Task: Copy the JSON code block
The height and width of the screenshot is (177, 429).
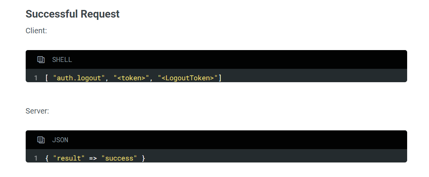Action: click(x=41, y=140)
